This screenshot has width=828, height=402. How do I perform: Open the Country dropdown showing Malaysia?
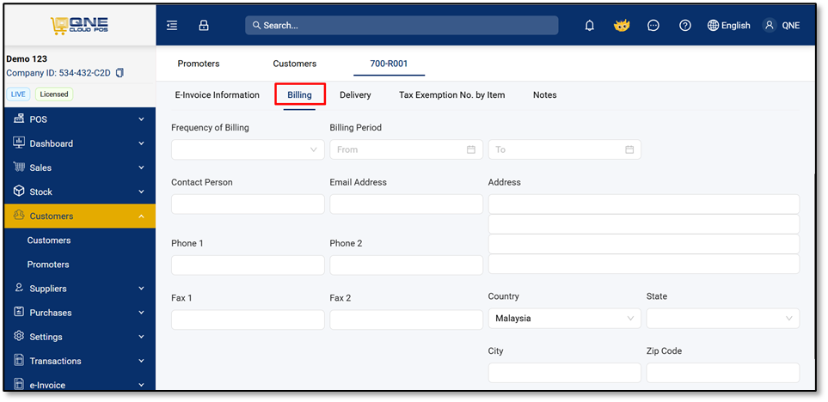tap(565, 319)
